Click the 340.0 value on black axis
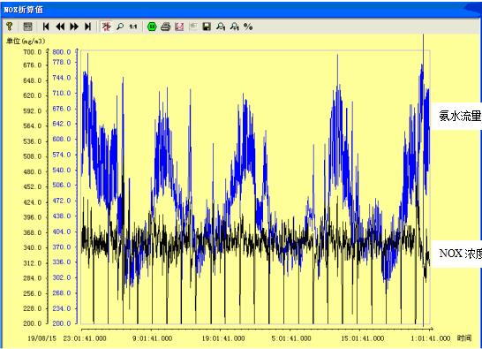The height and width of the screenshot is (349, 482). [x=33, y=247]
